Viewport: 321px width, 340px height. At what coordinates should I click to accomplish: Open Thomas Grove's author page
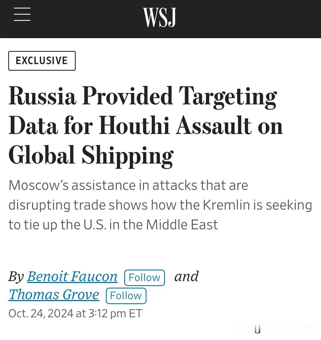[54, 295]
